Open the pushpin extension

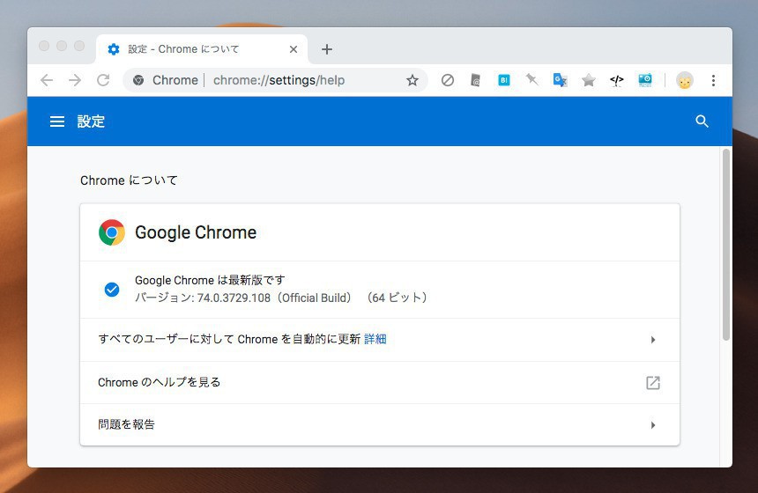tap(531, 80)
